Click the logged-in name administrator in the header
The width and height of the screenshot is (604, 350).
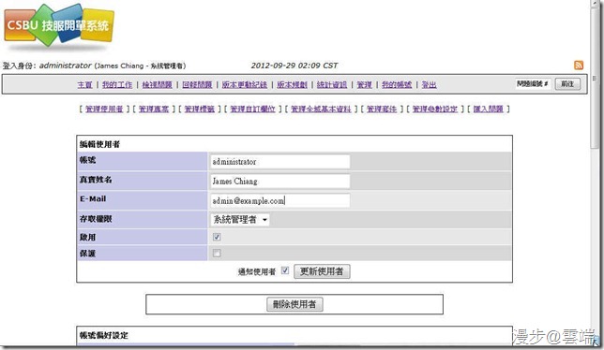click(x=66, y=66)
